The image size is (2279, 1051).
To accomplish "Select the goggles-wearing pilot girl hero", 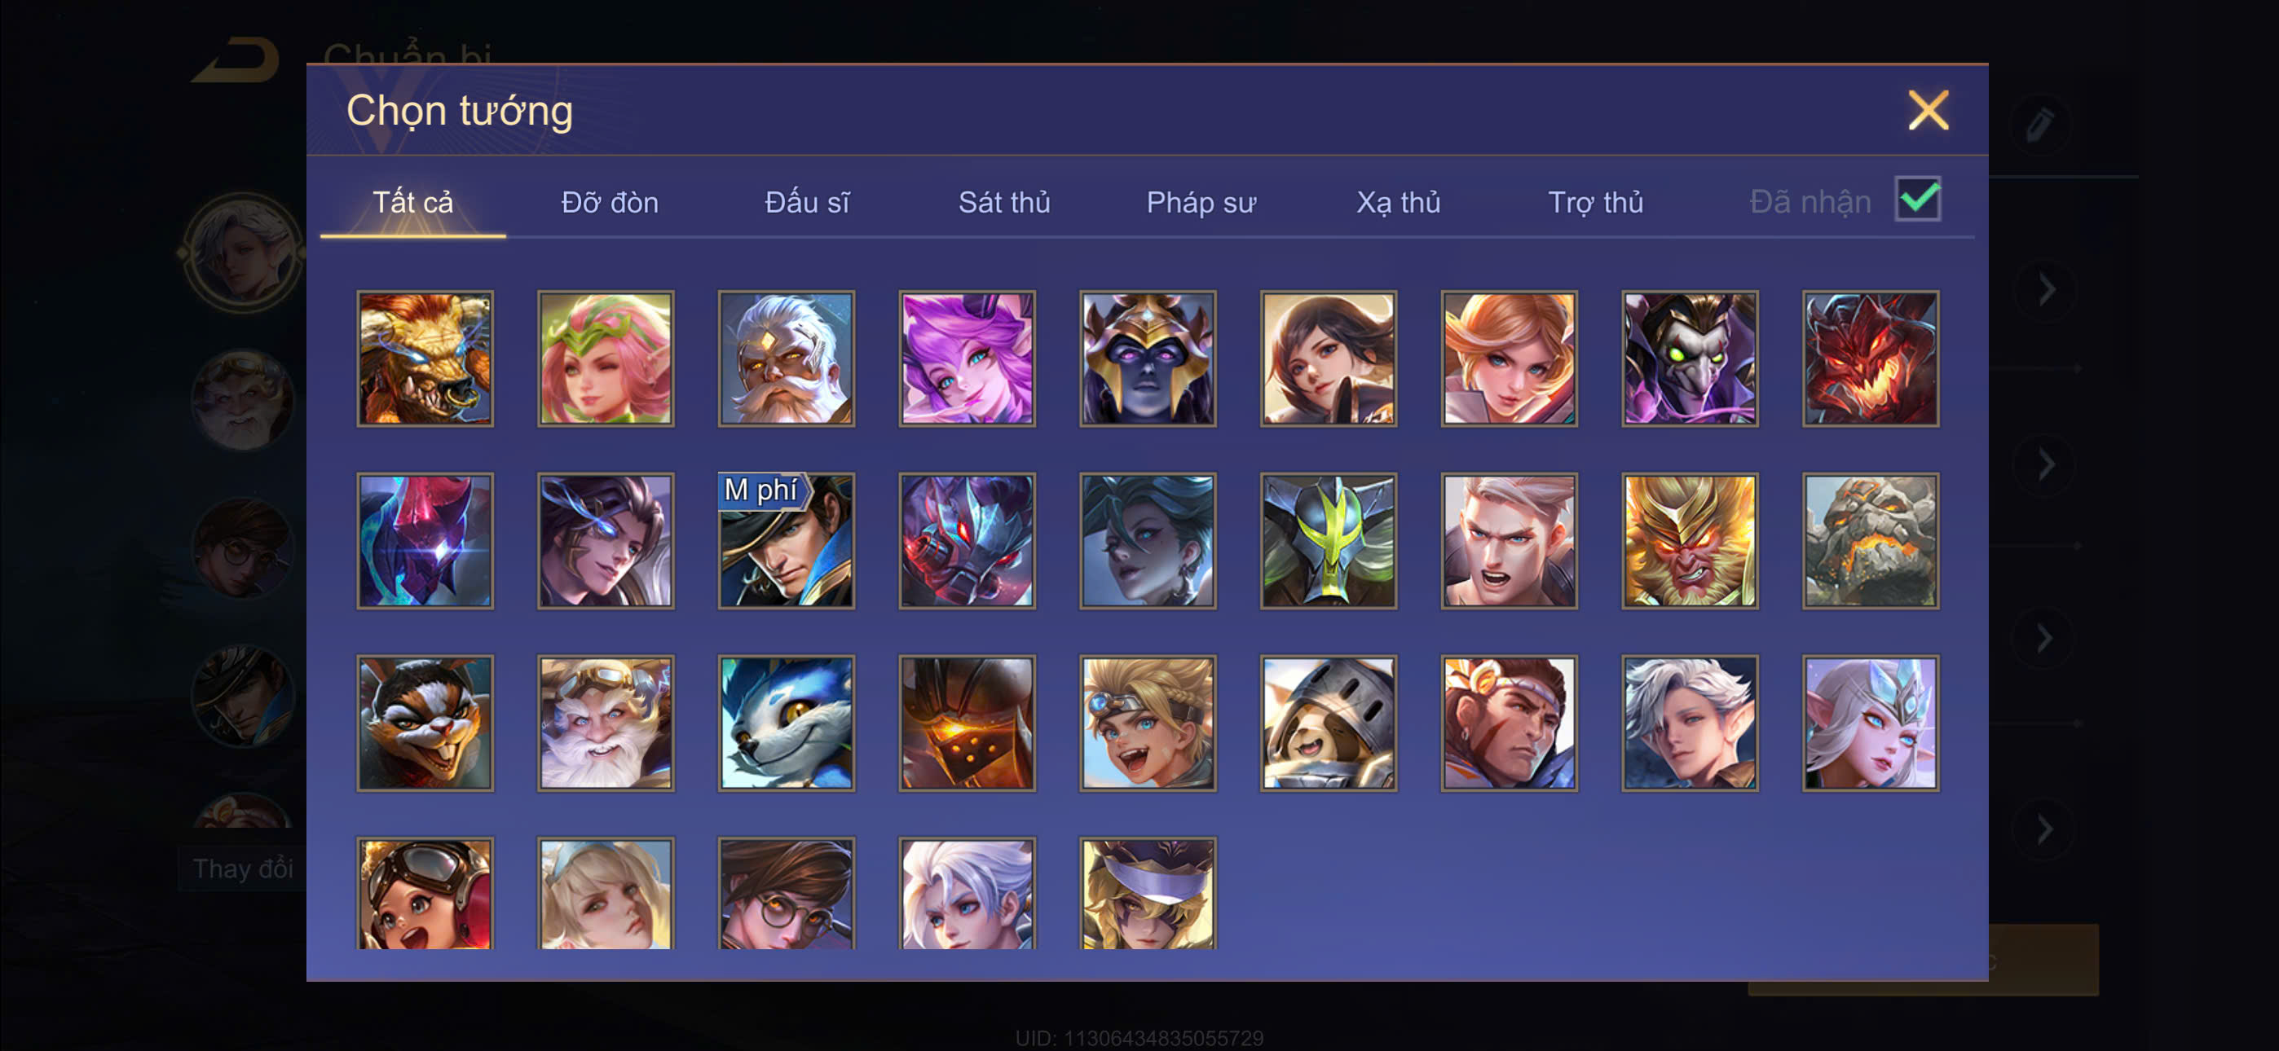I will tap(425, 894).
